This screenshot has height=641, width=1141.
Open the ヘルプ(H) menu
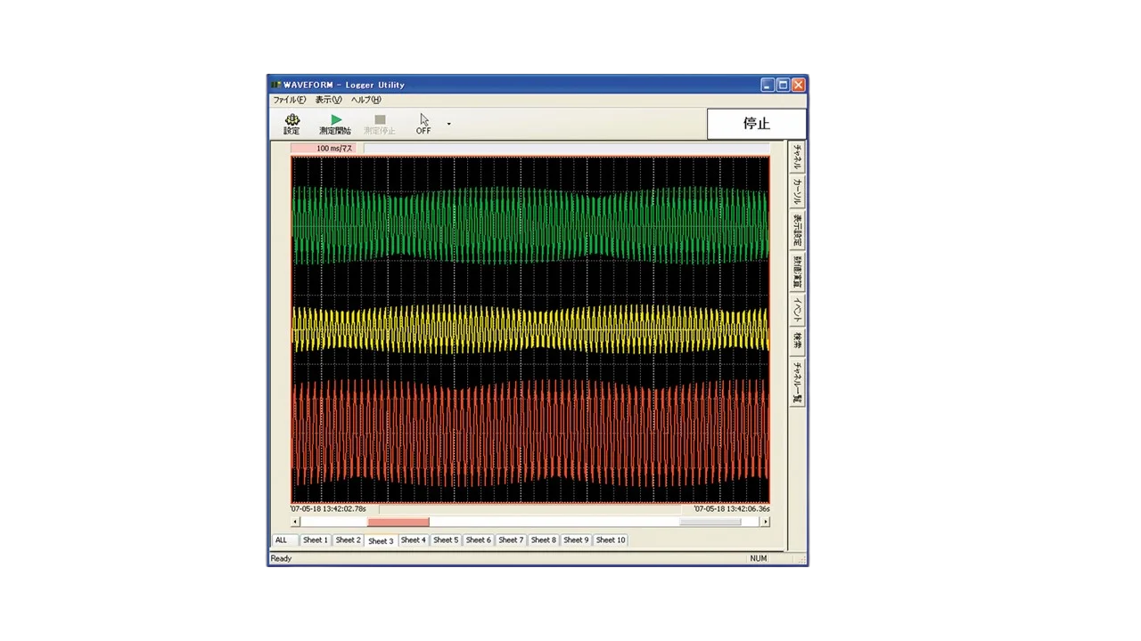(365, 100)
